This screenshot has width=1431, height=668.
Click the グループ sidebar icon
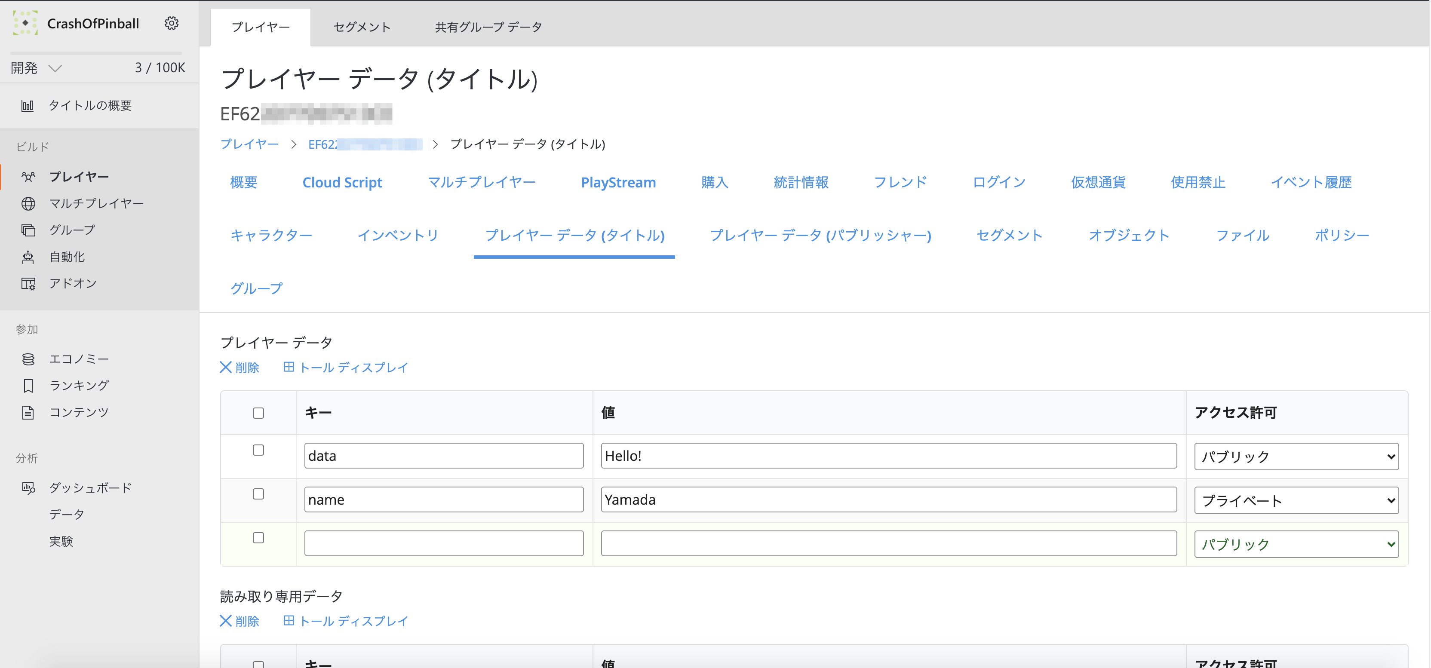28,230
